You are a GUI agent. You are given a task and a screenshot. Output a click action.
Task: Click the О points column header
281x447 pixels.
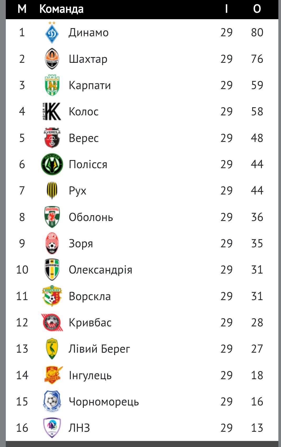257,9
